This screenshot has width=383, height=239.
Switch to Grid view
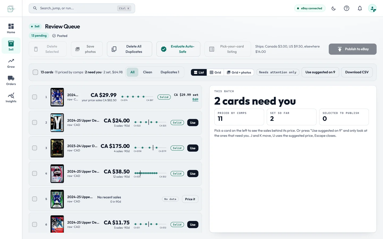215,72
